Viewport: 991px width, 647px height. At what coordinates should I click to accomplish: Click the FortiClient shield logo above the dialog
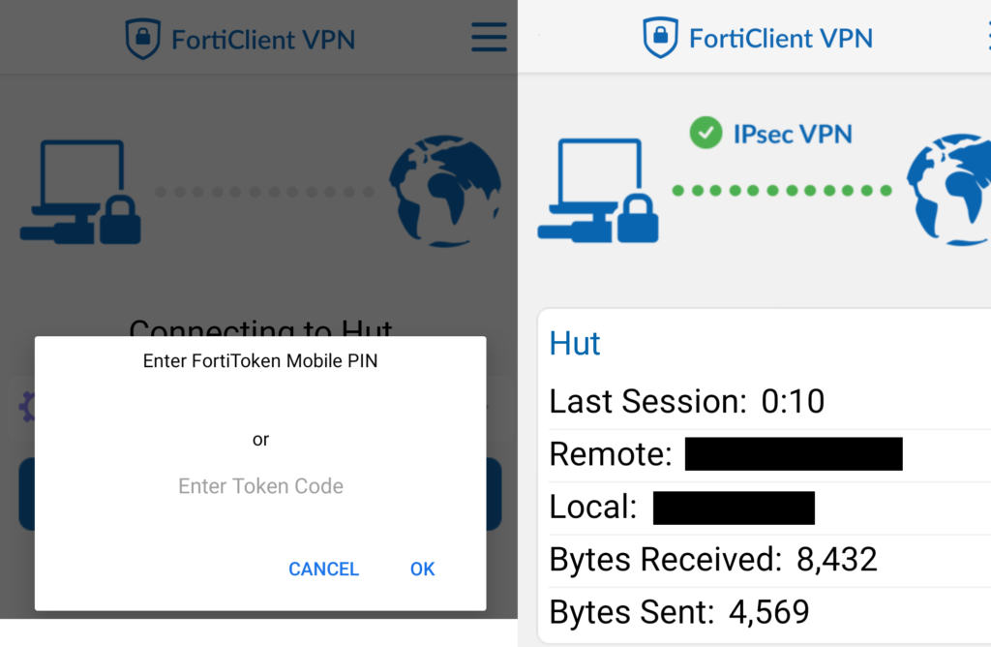142,39
